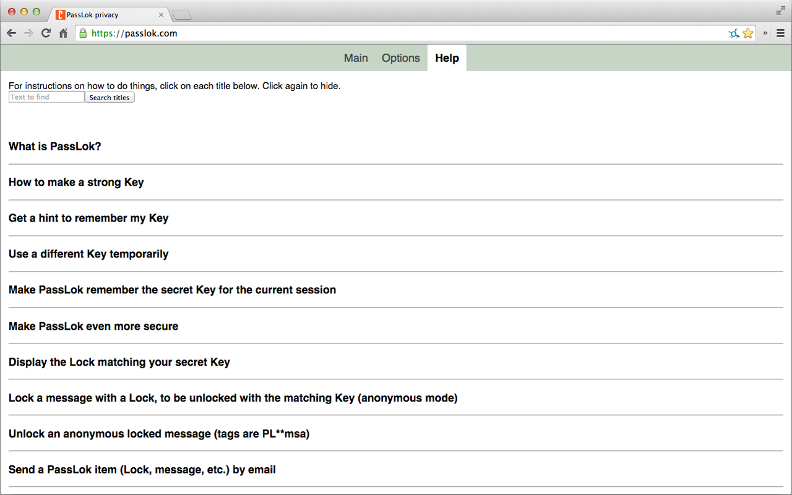
Task: Click the Search titles button
Action: click(x=110, y=98)
